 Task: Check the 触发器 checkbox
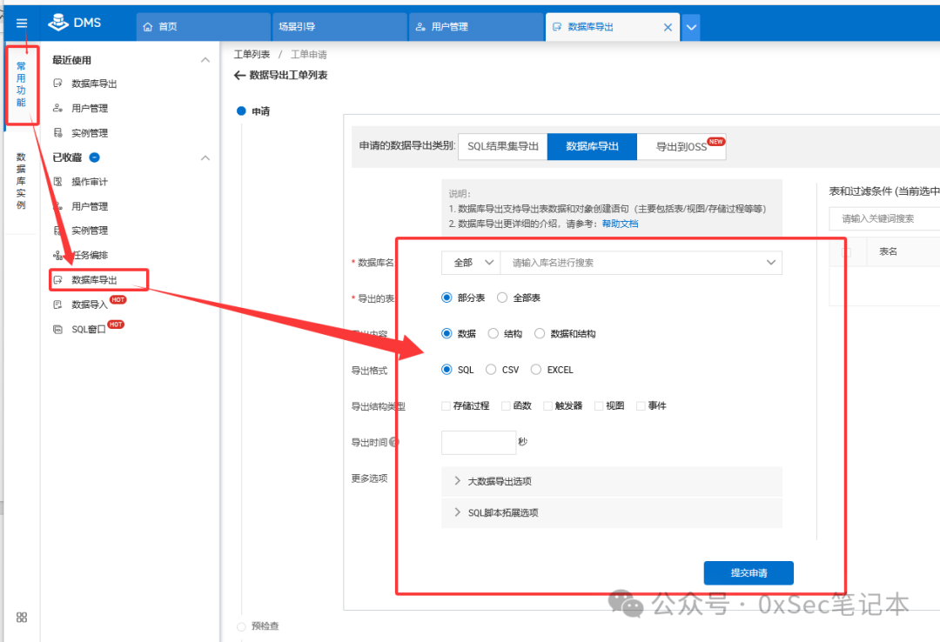tap(548, 406)
